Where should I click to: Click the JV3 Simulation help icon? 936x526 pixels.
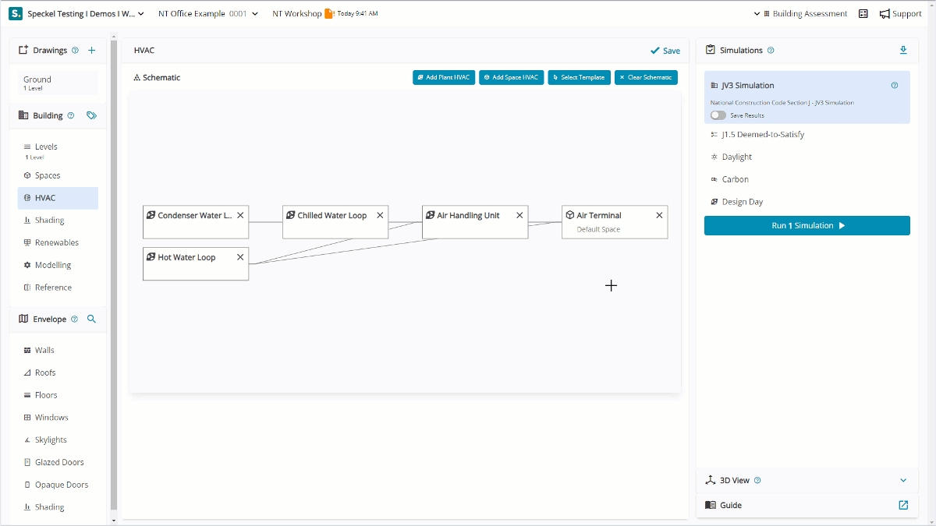894,86
